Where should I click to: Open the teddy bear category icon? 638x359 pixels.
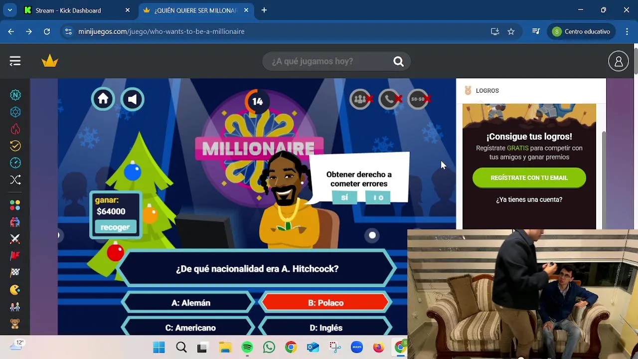(x=15, y=323)
